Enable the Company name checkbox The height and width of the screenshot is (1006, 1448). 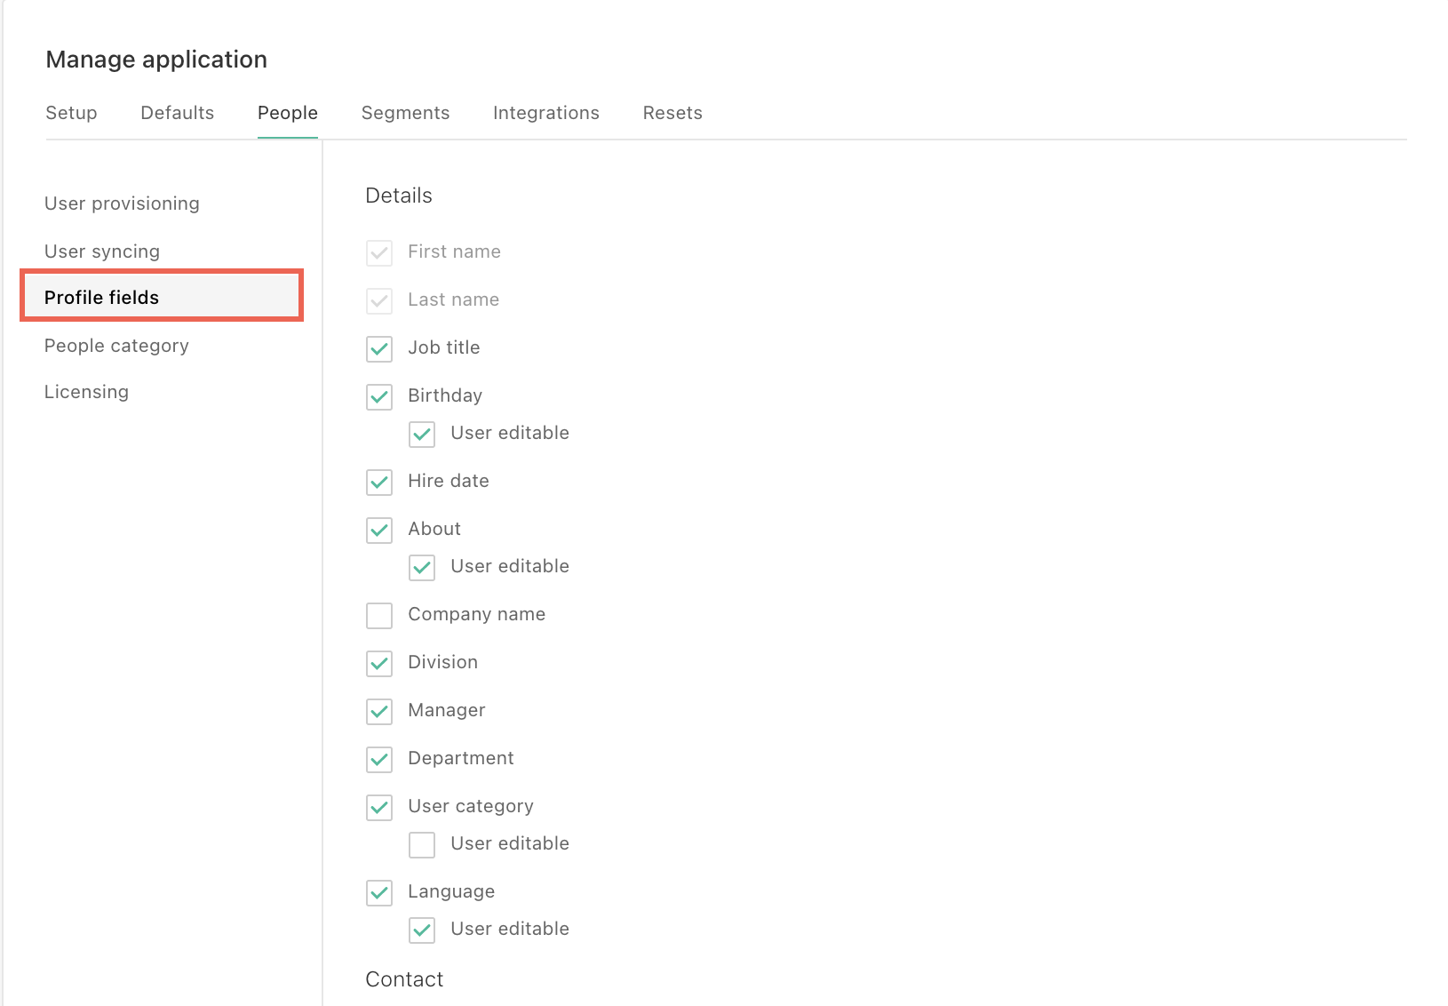(379, 615)
